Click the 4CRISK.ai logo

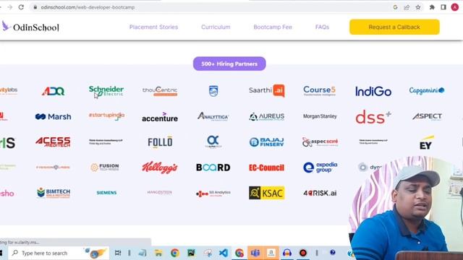[x=320, y=193]
